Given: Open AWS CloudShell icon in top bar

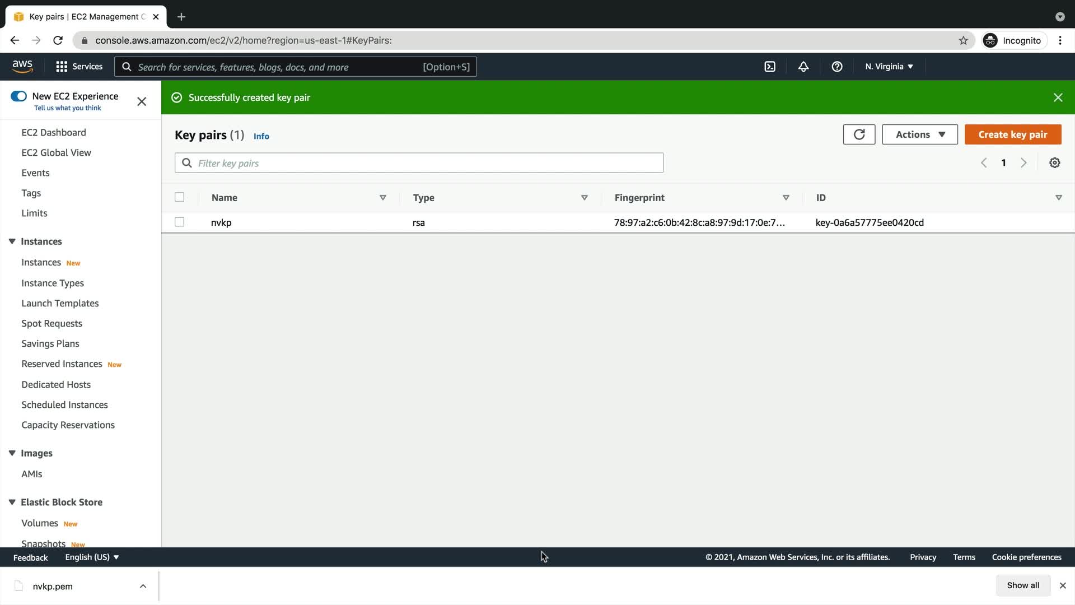Looking at the screenshot, I should pyautogui.click(x=770, y=67).
